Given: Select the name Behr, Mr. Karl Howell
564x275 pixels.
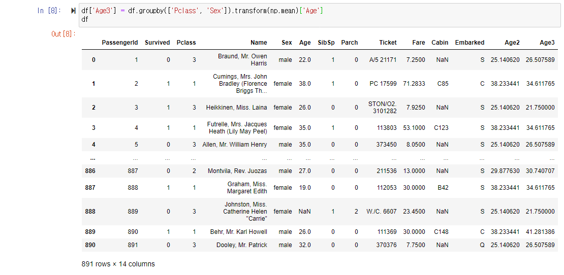Looking at the screenshot, I should coord(238,232).
